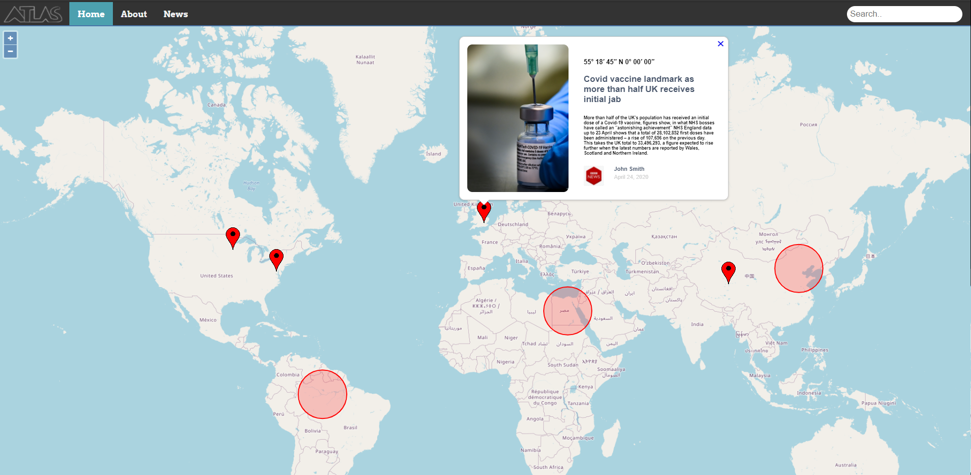Close the news popup
Viewport: 971px width, 475px height.
tap(720, 44)
